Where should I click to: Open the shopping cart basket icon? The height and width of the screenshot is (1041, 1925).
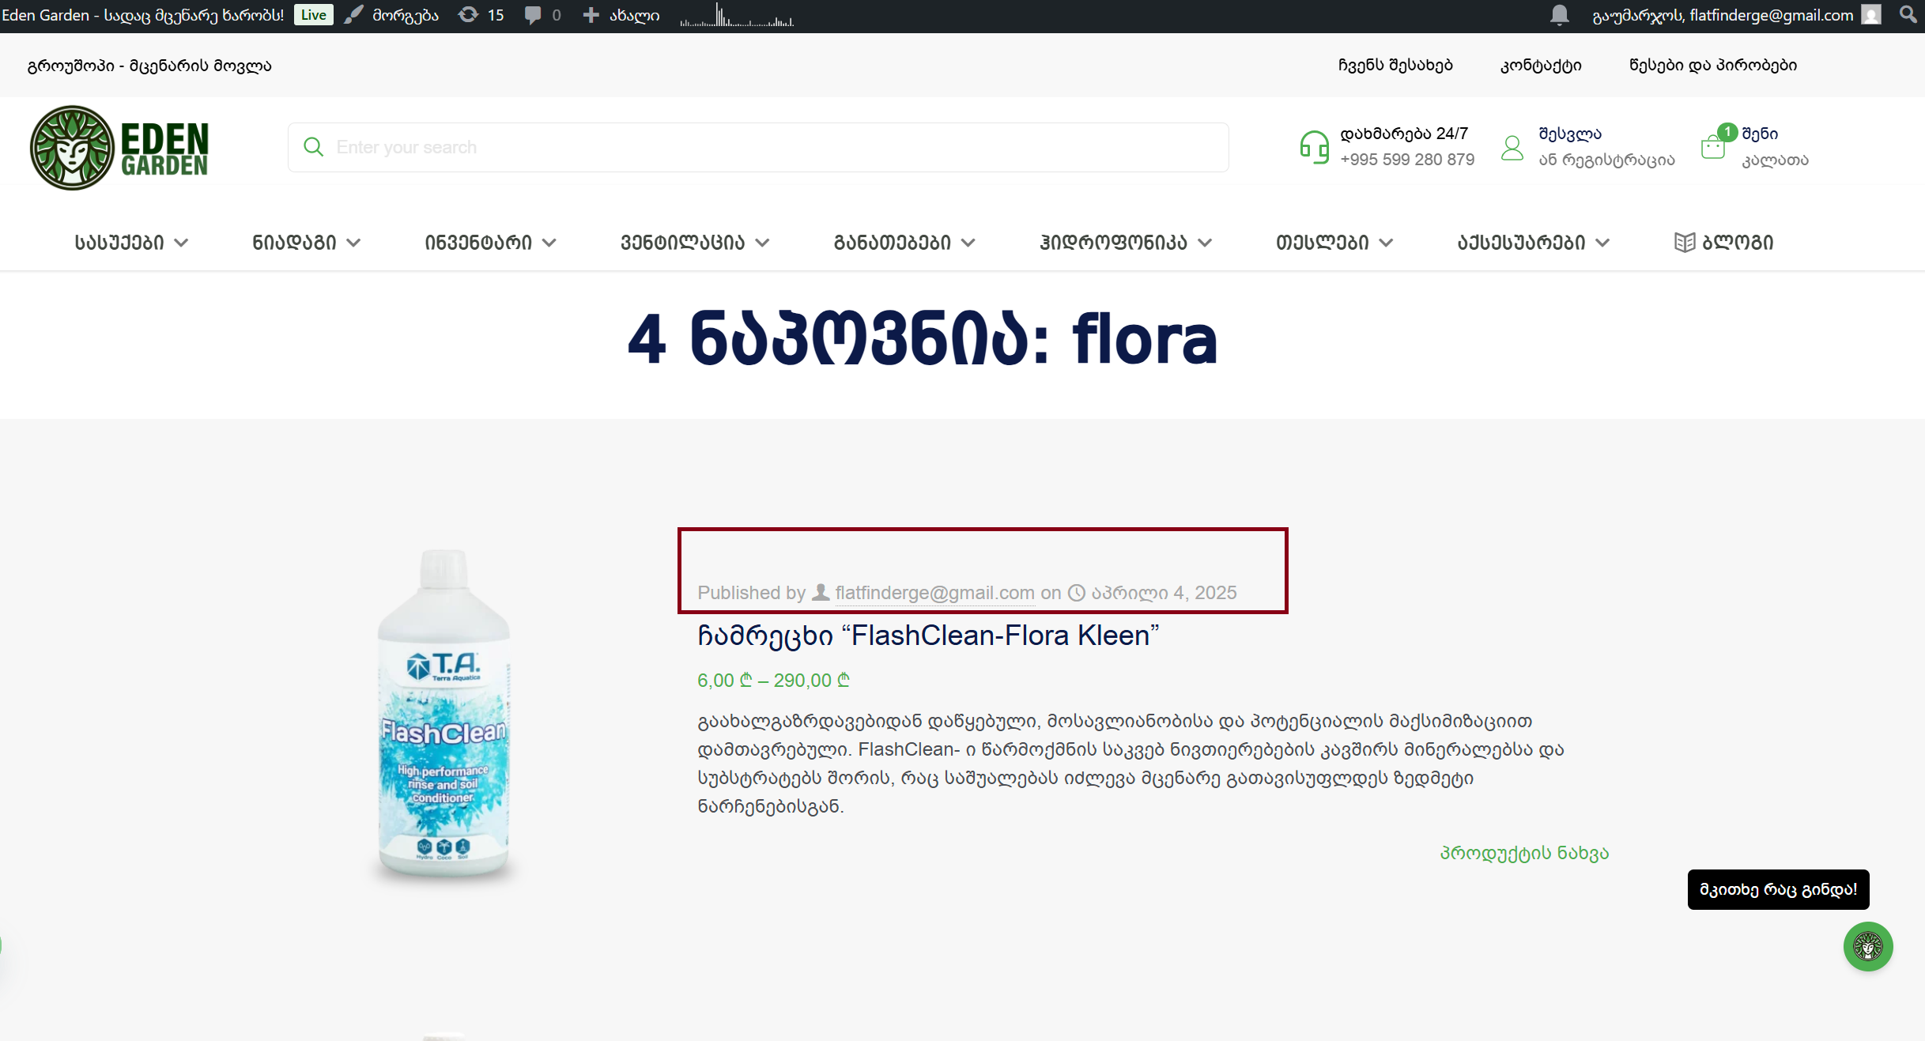click(1713, 147)
